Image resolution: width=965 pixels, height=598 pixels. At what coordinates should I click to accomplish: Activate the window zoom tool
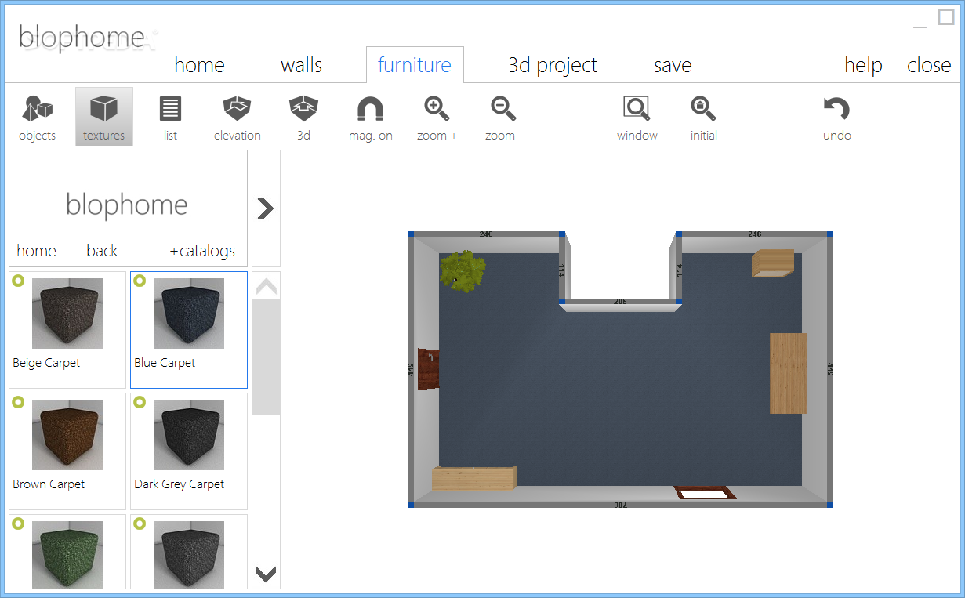point(637,117)
